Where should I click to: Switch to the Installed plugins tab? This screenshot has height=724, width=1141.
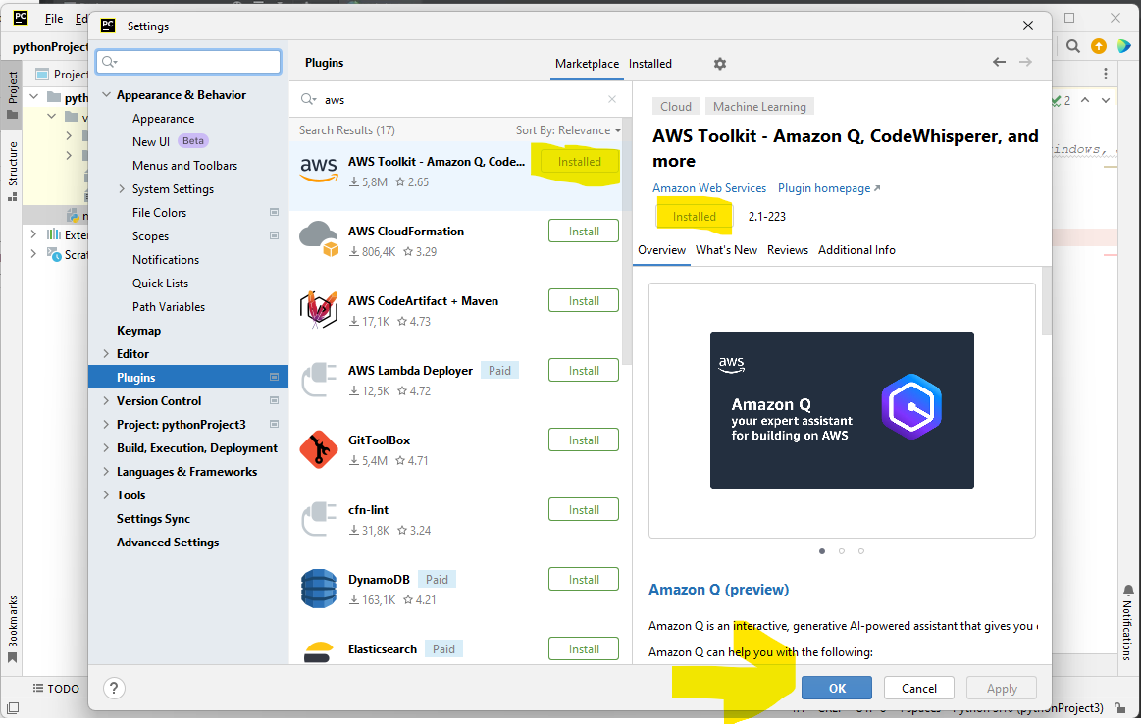click(x=650, y=64)
